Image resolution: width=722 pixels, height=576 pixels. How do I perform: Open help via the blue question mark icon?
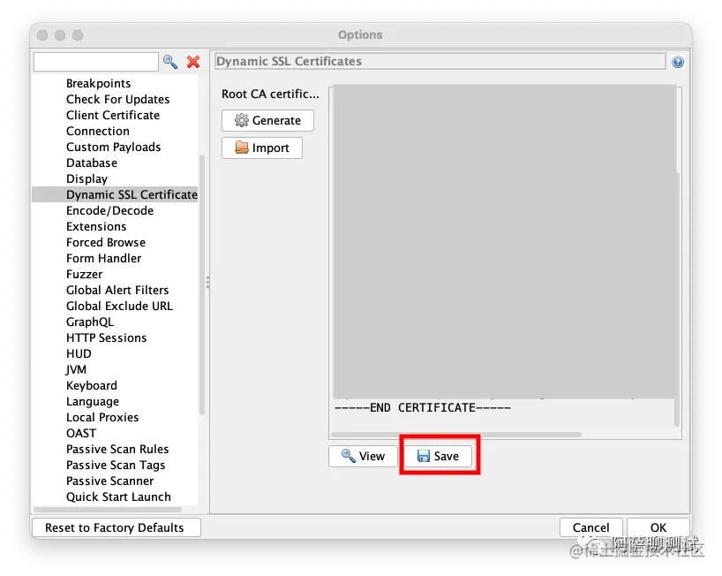coord(677,62)
